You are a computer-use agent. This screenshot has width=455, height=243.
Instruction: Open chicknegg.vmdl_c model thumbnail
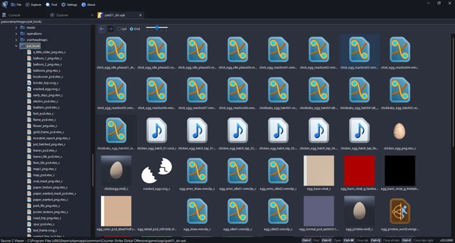(x=116, y=170)
